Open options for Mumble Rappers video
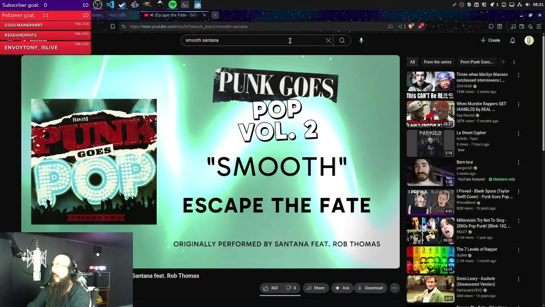 518,104
